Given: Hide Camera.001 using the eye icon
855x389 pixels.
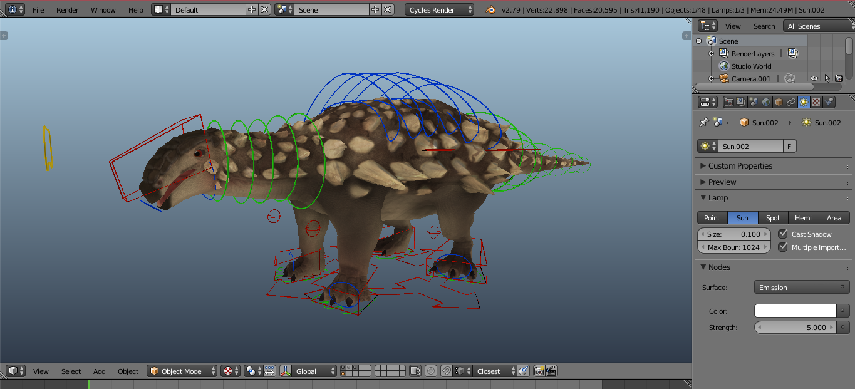Looking at the screenshot, I should coord(814,79).
